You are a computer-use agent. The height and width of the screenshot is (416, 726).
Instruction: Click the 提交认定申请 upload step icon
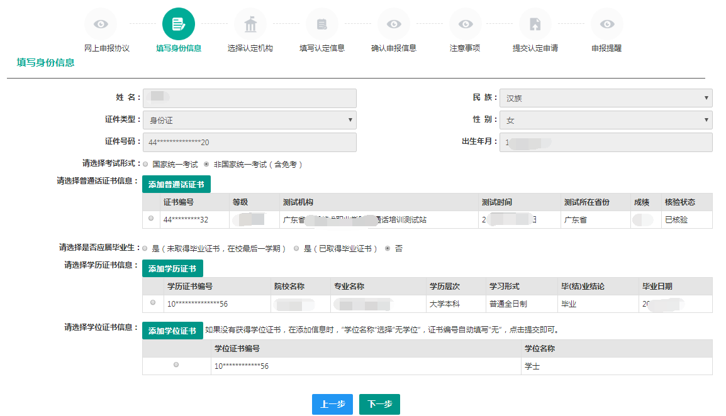(x=535, y=25)
